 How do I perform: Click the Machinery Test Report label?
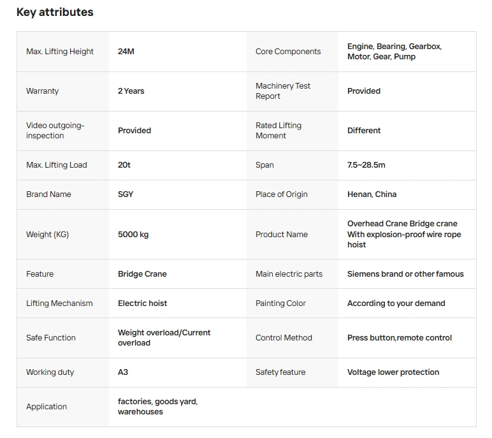[x=283, y=91]
